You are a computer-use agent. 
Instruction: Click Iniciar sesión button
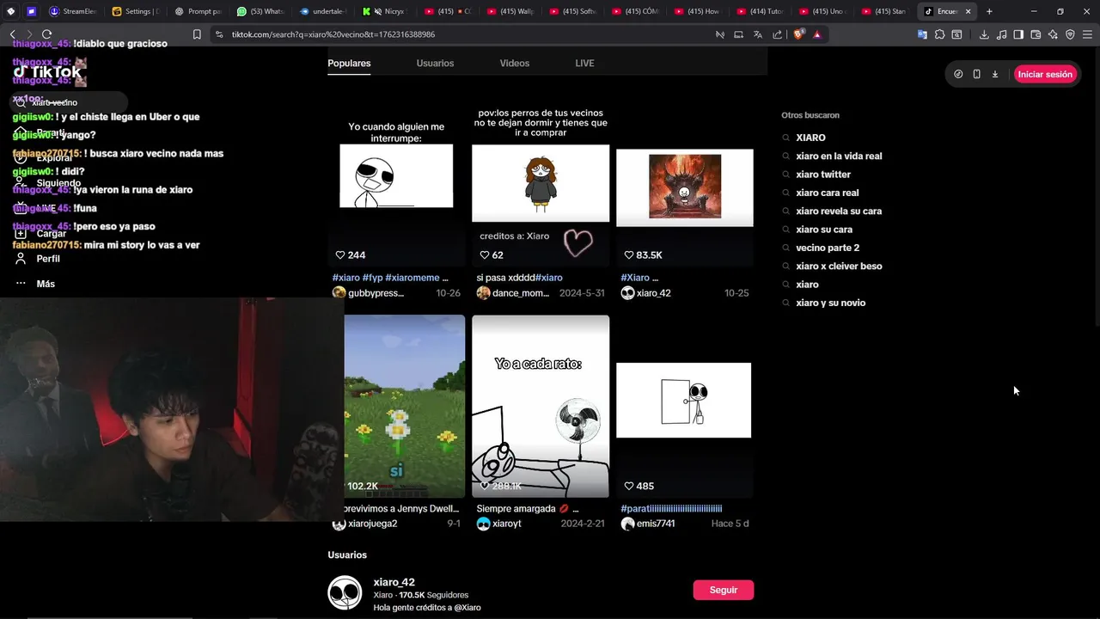click(1045, 74)
